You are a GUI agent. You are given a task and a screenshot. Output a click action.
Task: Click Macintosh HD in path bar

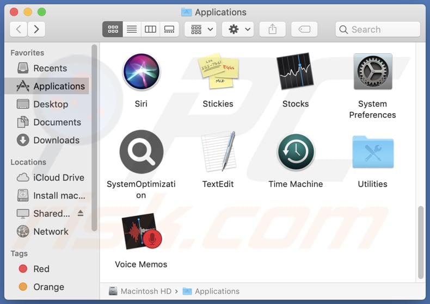click(140, 291)
